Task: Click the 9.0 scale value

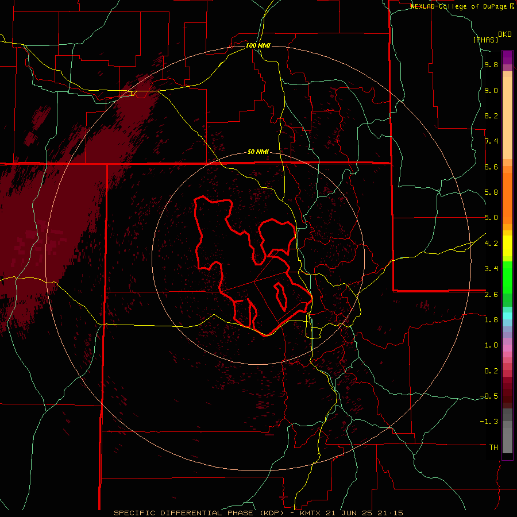Action: [491, 91]
